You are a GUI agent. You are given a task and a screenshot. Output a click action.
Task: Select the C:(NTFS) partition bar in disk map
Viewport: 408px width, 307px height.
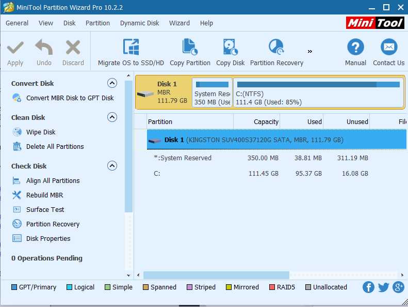click(x=318, y=93)
